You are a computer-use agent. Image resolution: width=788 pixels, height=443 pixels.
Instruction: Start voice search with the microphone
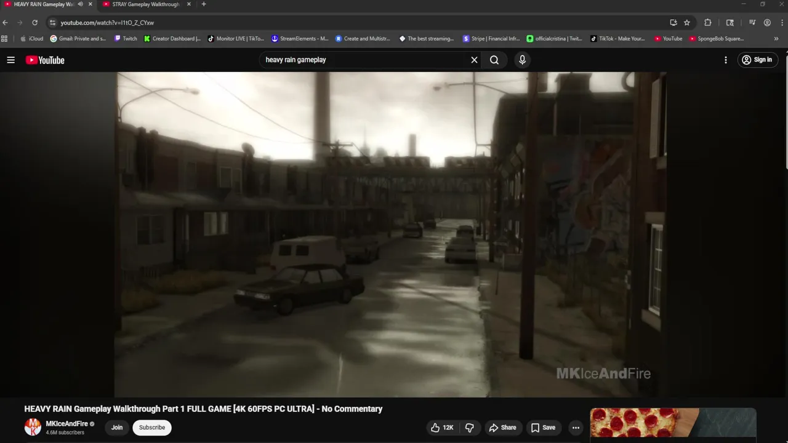(x=522, y=60)
